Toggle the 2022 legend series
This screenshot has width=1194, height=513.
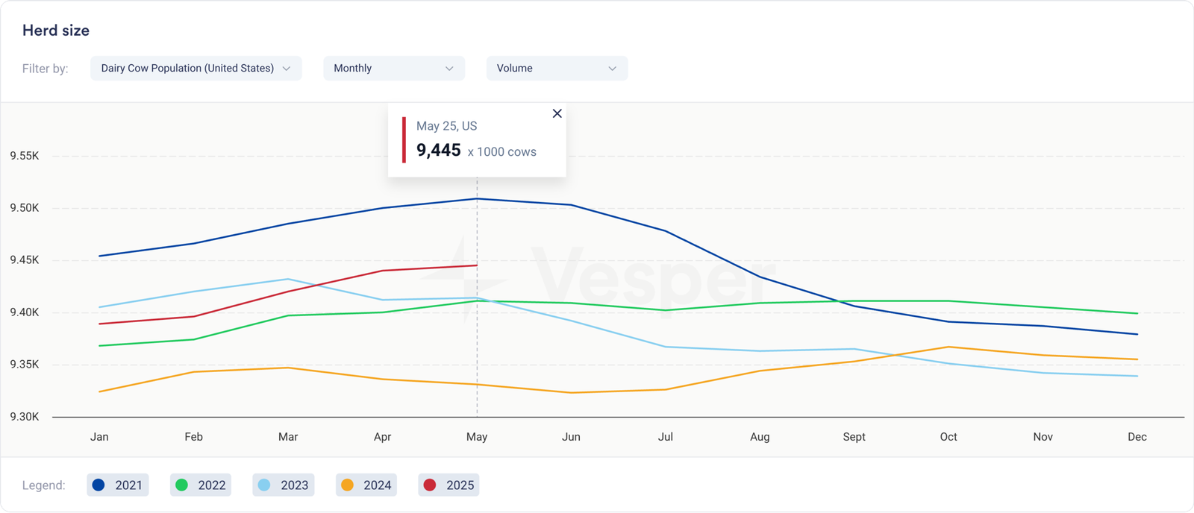[201, 485]
